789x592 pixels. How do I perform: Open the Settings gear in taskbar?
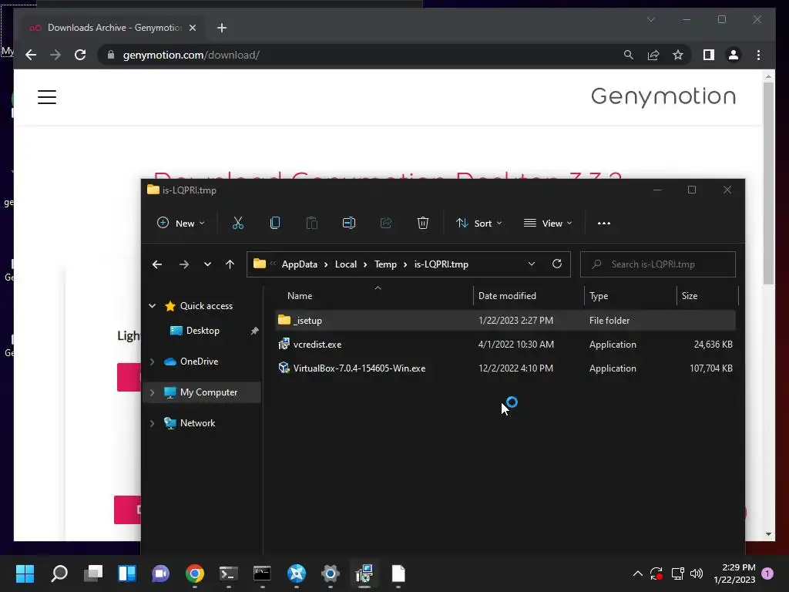pos(331,573)
